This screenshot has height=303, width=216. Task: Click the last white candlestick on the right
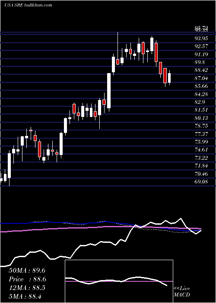tap(169, 78)
